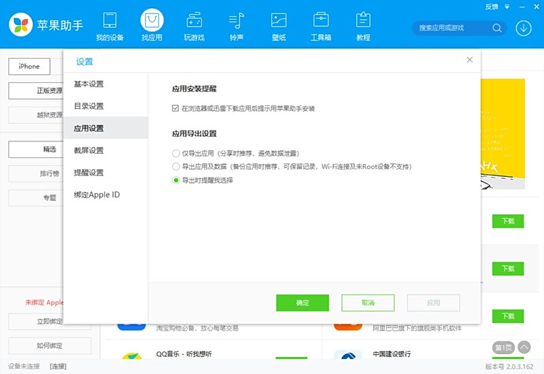This screenshot has height=374, width=544.
Task: Select the 仅导出应用 radio option
Action: (x=176, y=154)
